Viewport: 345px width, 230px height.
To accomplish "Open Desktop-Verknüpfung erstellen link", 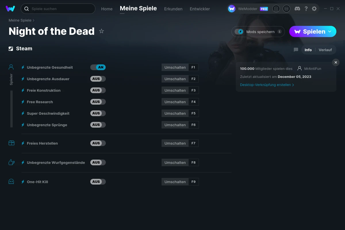I will [x=267, y=85].
